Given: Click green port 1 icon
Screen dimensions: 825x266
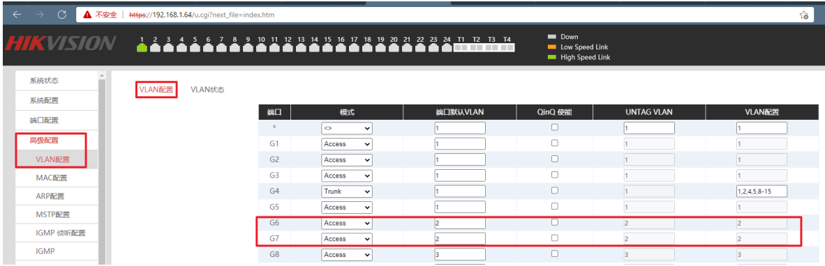Looking at the screenshot, I should (x=142, y=48).
